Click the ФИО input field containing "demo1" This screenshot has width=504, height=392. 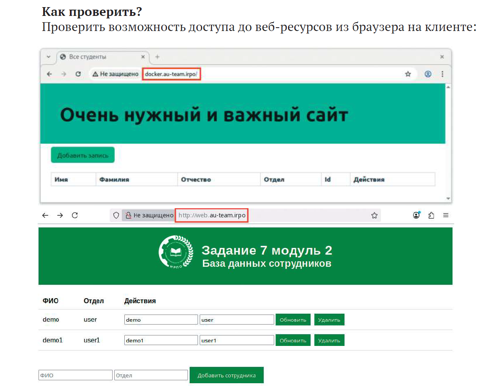(x=161, y=340)
